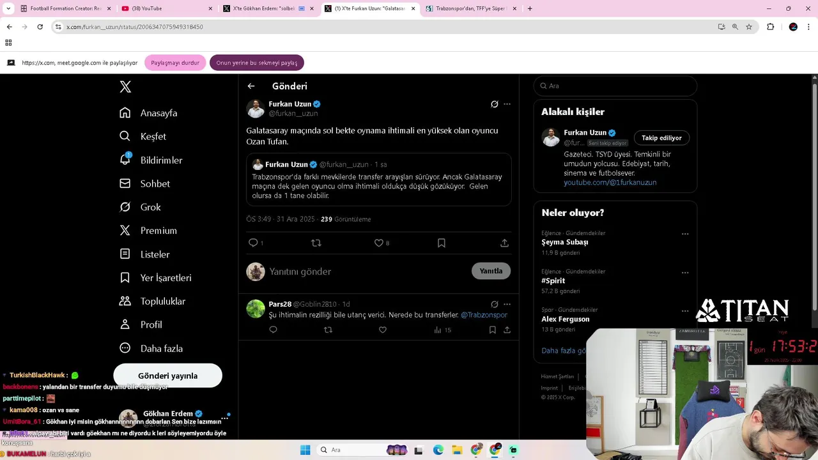818x460 pixels.
Task: Click Paylaşmayı durdur button
Action: coord(175,63)
